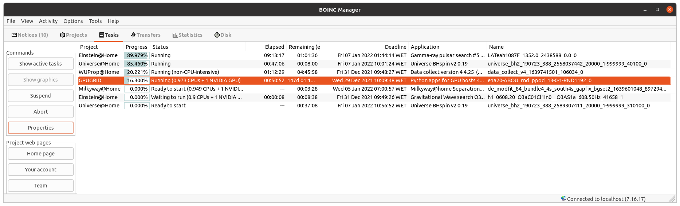The width and height of the screenshot is (680, 206).
Task: Open the project Home page
Action: click(41, 154)
